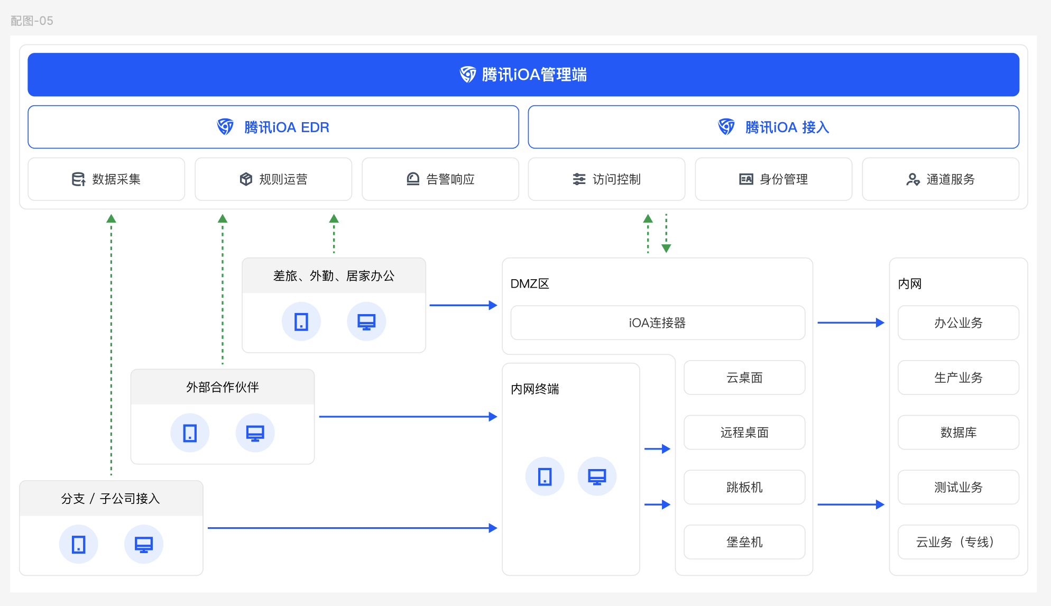Click the 通道服务 card
1051x606 pixels.
pos(941,179)
